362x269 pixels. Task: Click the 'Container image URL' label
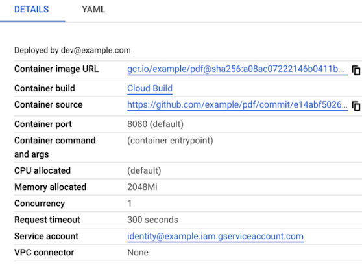(x=56, y=69)
